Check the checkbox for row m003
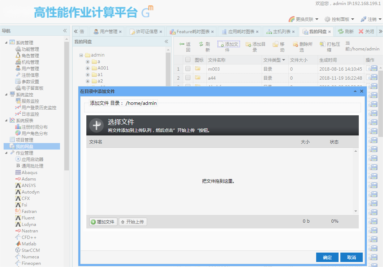 [x=188, y=69]
